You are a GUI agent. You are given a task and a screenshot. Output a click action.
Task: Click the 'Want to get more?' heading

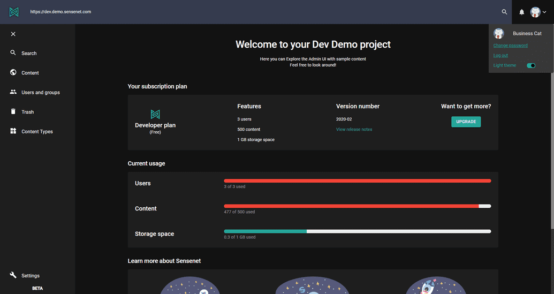tap(466, 107)
